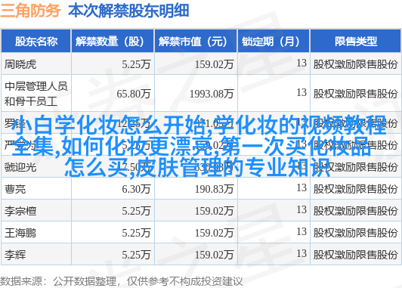Click the 本次解禁股东明细 heading

click(128, 11)
